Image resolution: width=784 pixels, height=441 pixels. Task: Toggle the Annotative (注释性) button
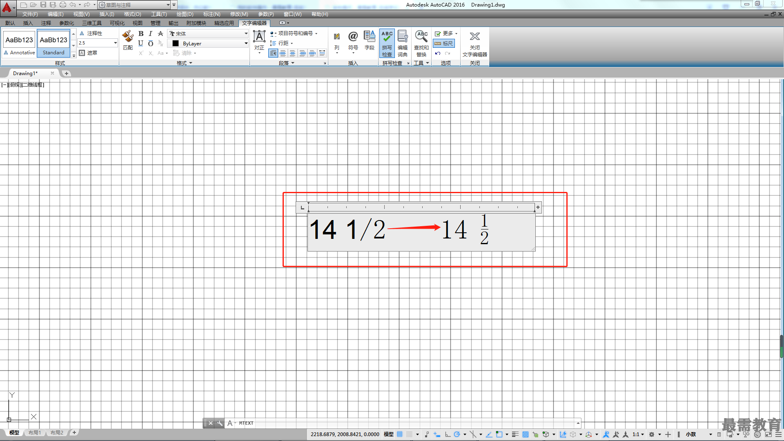coord(91,33)
